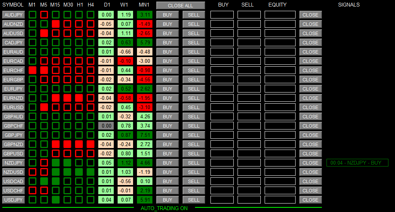
Task: Click the GBPNZD H4 solid red indicator
Action: click(x=91, y=144)
